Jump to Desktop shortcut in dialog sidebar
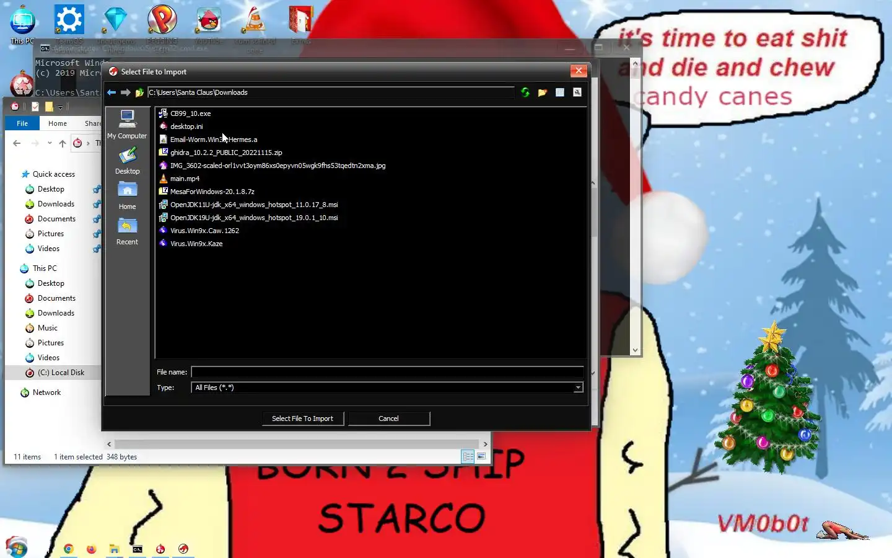 (x=127, y=161)
